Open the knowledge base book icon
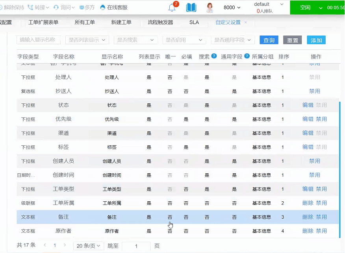This screenshot has height=255, width=345. (191, 7)
